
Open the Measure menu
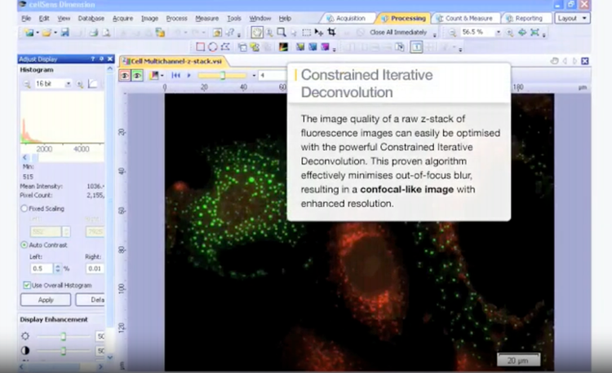point(206,18)
